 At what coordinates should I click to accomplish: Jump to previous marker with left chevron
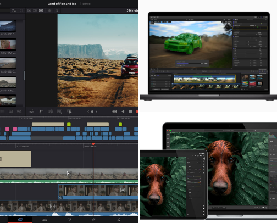tap(88, 112)
